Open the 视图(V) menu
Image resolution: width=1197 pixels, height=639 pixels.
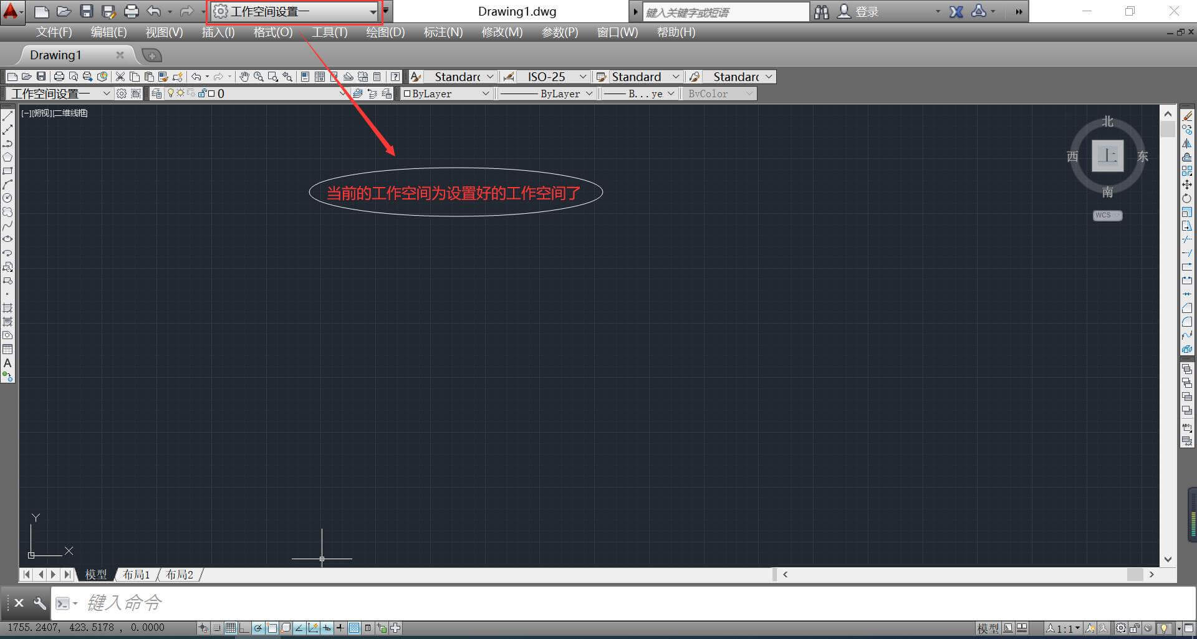164,32
